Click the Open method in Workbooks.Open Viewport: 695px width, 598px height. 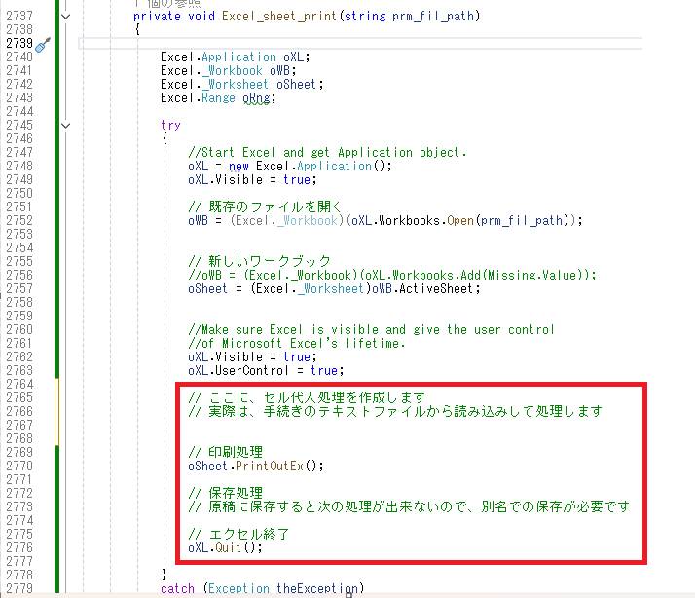coord(460,221)
